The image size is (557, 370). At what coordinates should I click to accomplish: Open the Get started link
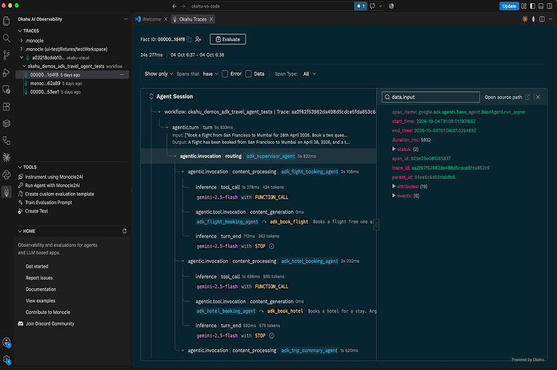pyautogui.click(x=37, y=266)
